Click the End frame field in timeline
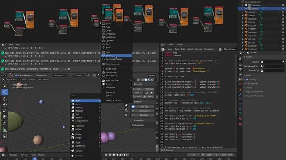The width and height of the screenshot is (286, 160). pos(227,155)
